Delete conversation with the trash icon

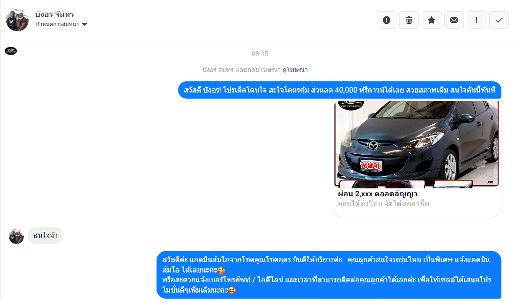(409, 20)
